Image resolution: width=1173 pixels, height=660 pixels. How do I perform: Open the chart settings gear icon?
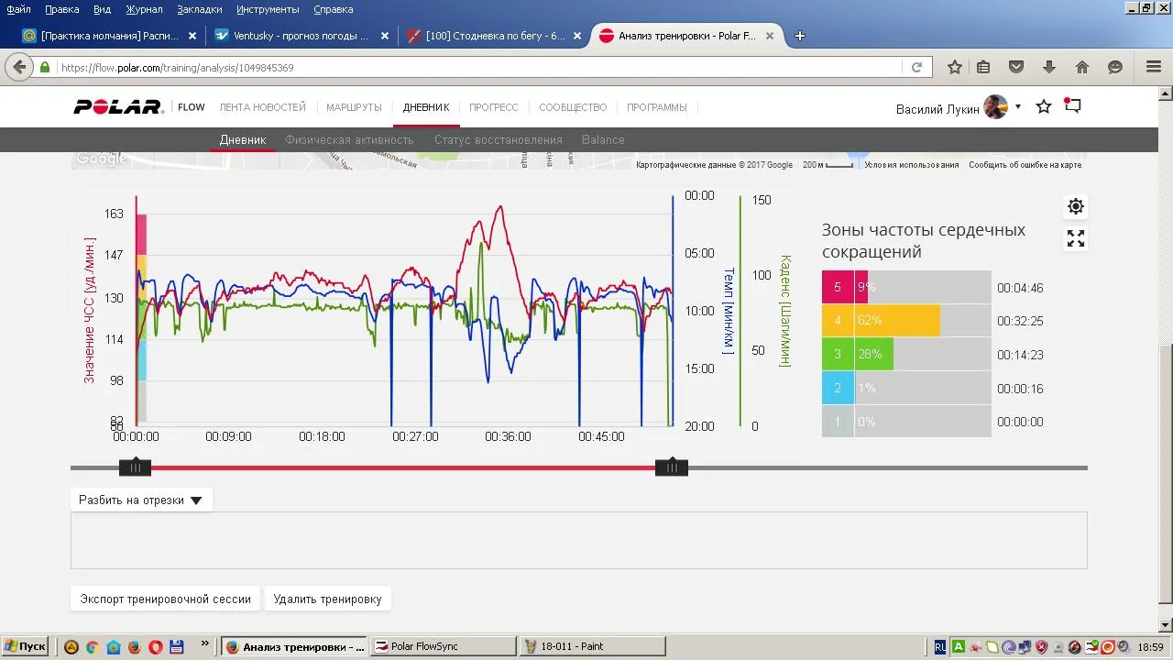click(1076, 206)
